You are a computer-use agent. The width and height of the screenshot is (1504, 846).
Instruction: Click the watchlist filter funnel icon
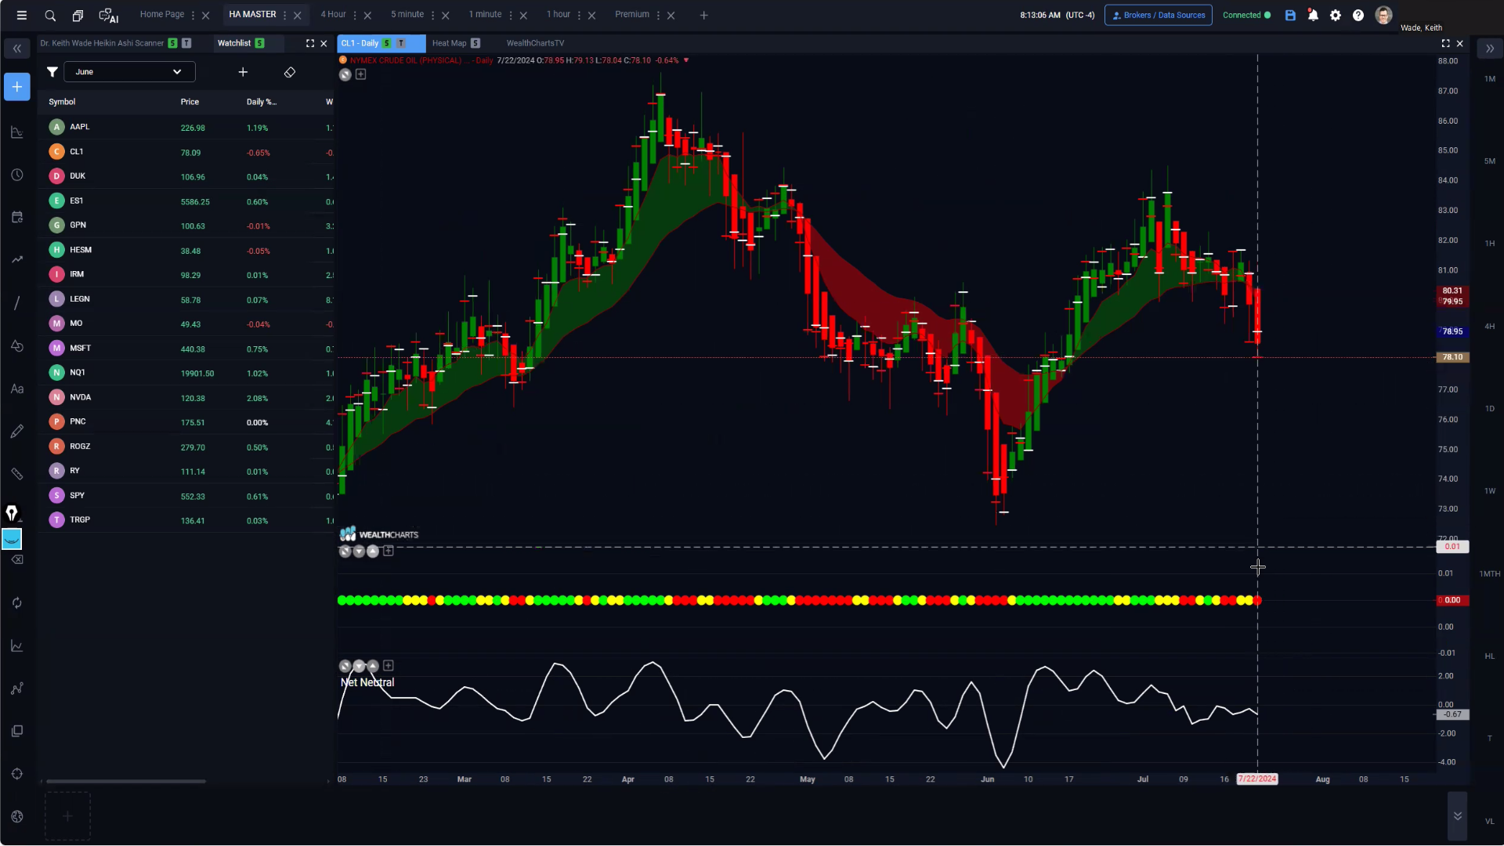pyautogui.click(x=52, y=72)
